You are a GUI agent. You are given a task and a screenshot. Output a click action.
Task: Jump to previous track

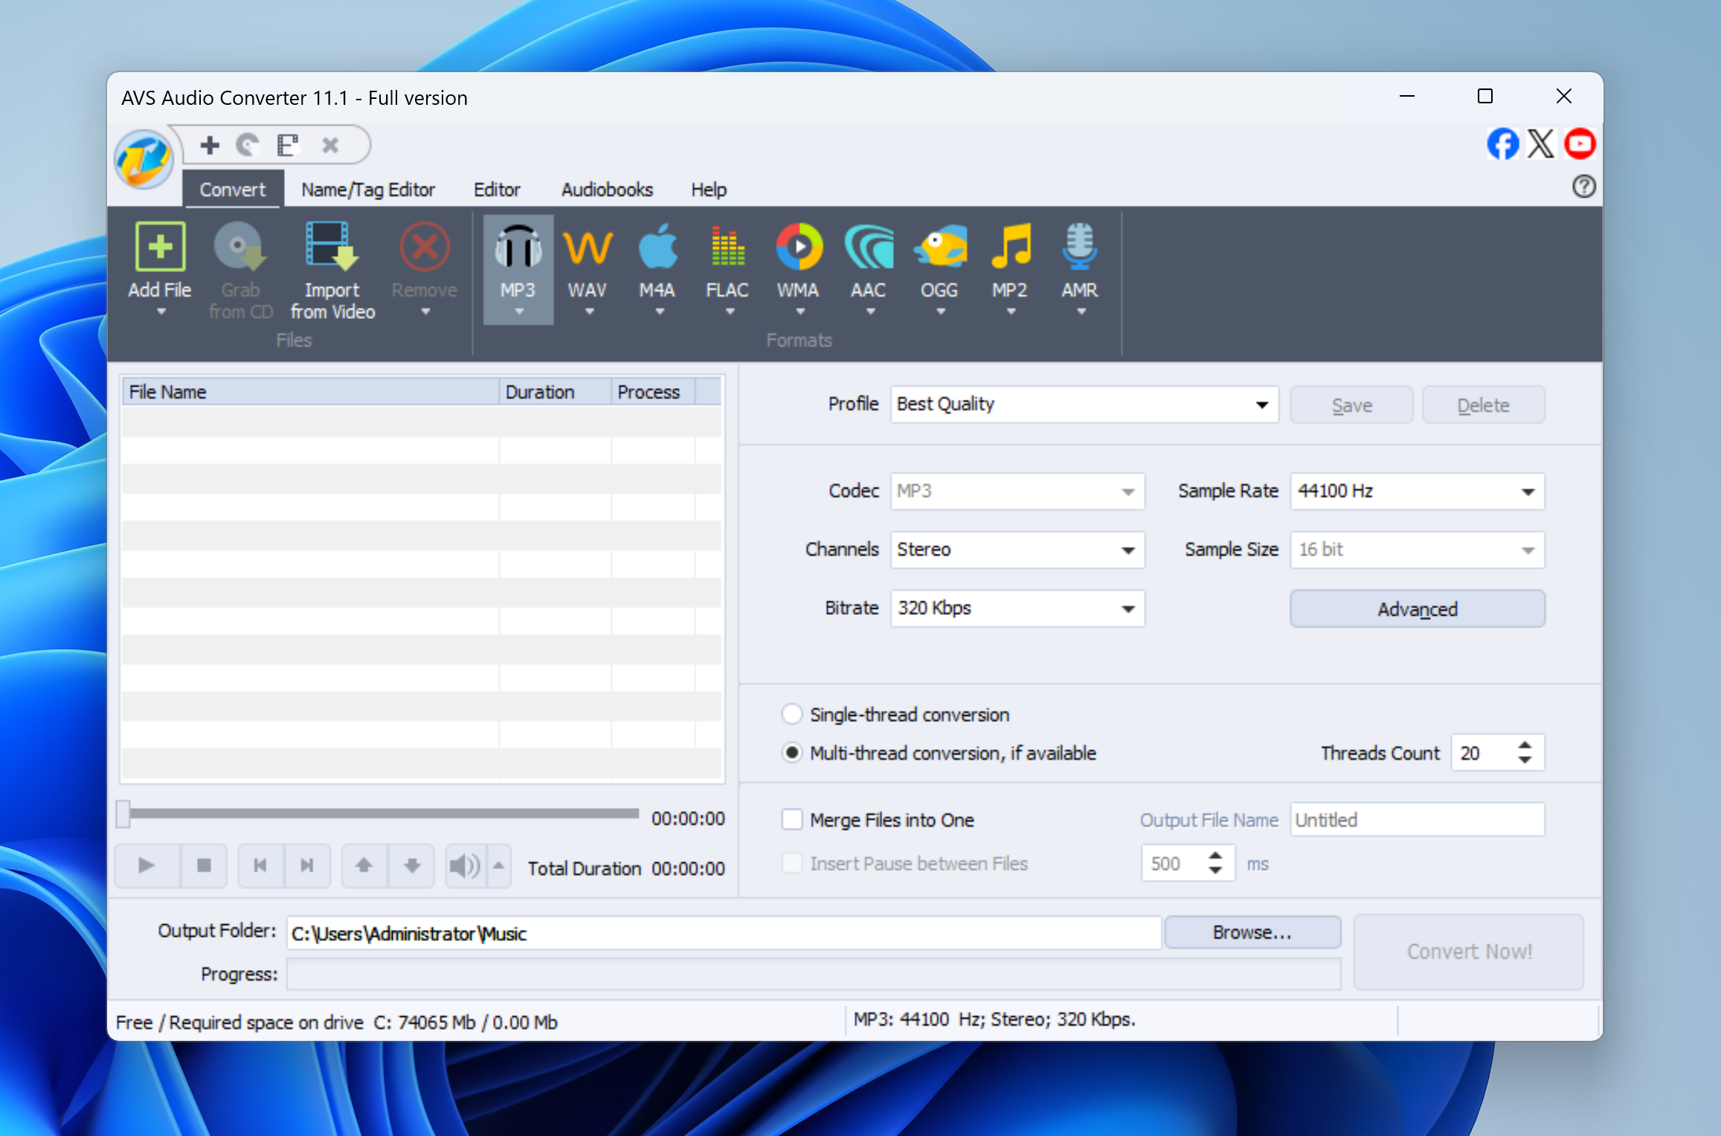point(260,865)
